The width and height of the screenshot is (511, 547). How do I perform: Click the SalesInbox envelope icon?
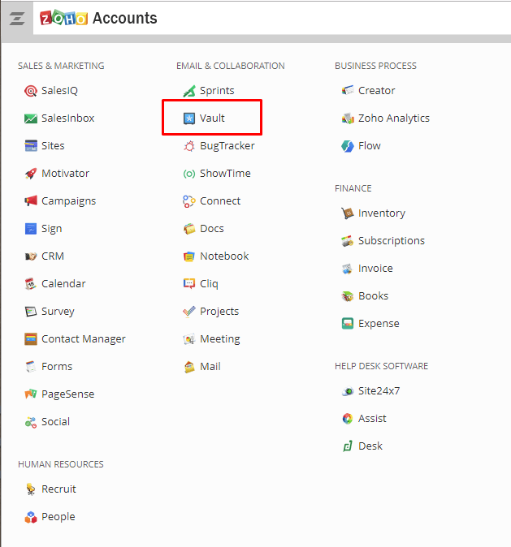pos(31,118)
